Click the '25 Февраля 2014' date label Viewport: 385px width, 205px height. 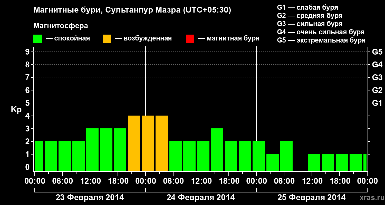[312, 198]
